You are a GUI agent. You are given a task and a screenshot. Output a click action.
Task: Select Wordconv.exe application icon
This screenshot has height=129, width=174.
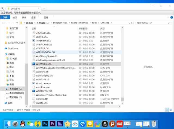coord(33,83)
